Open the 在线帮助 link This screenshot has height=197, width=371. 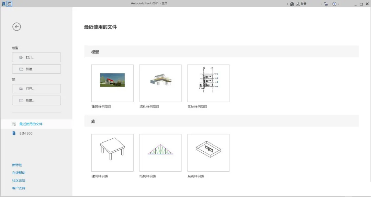19,173
